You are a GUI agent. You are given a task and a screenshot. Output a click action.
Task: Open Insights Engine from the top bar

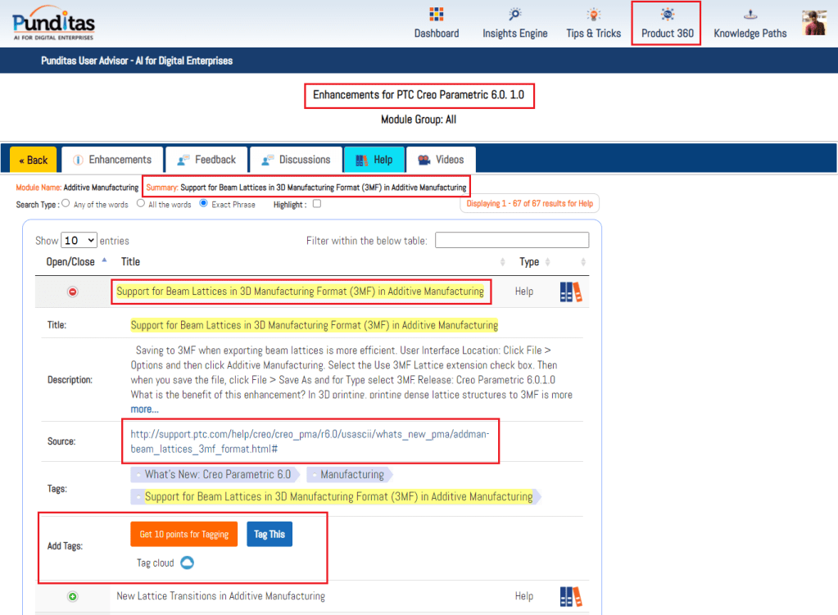click(514, 15)
